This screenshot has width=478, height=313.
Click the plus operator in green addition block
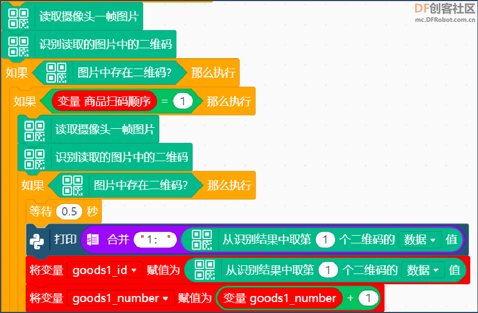[350, 298]
